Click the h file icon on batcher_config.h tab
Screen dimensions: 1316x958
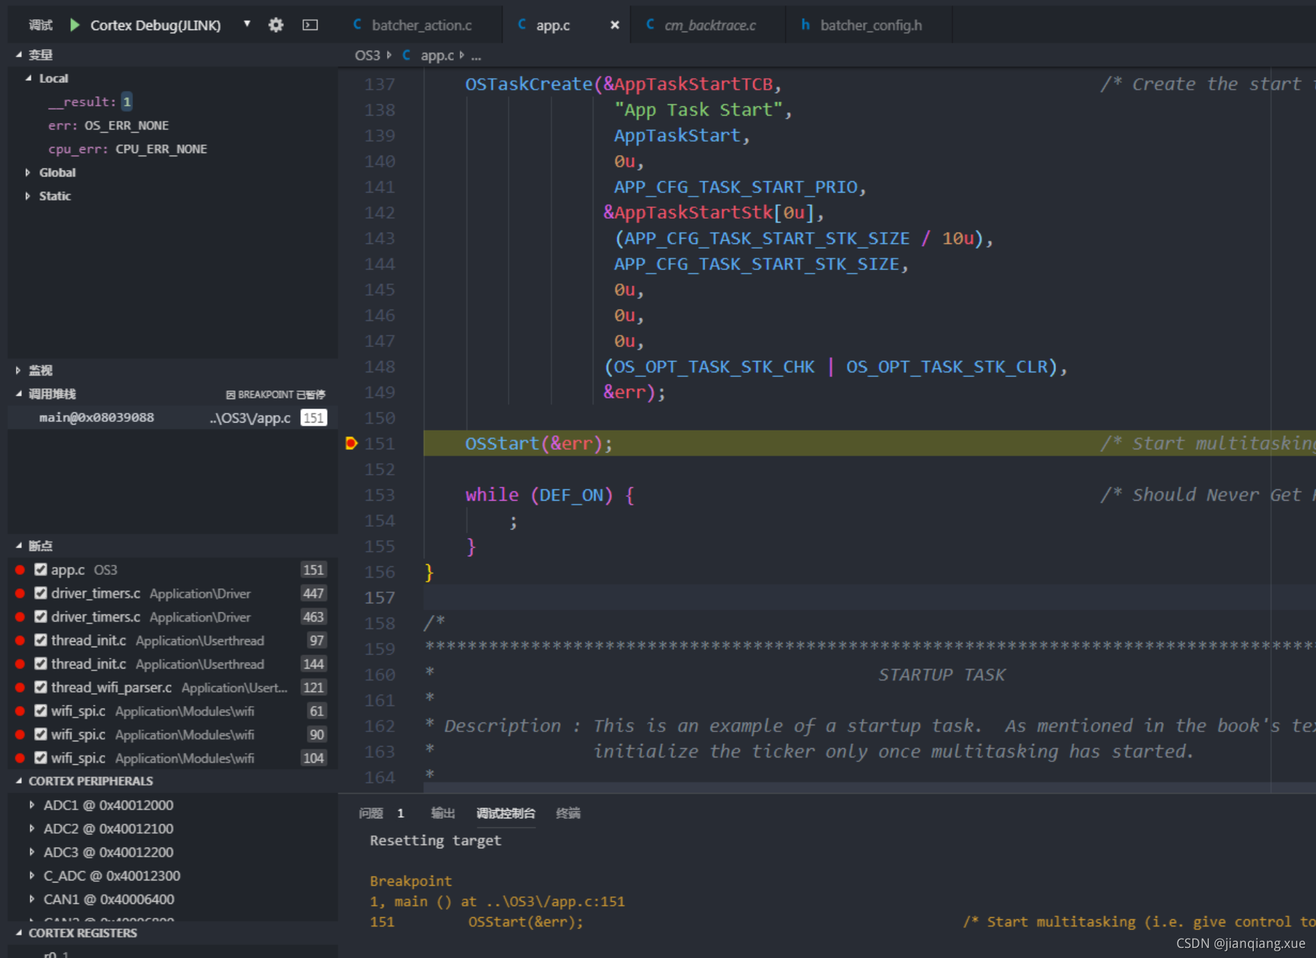(x=805, y=25)
